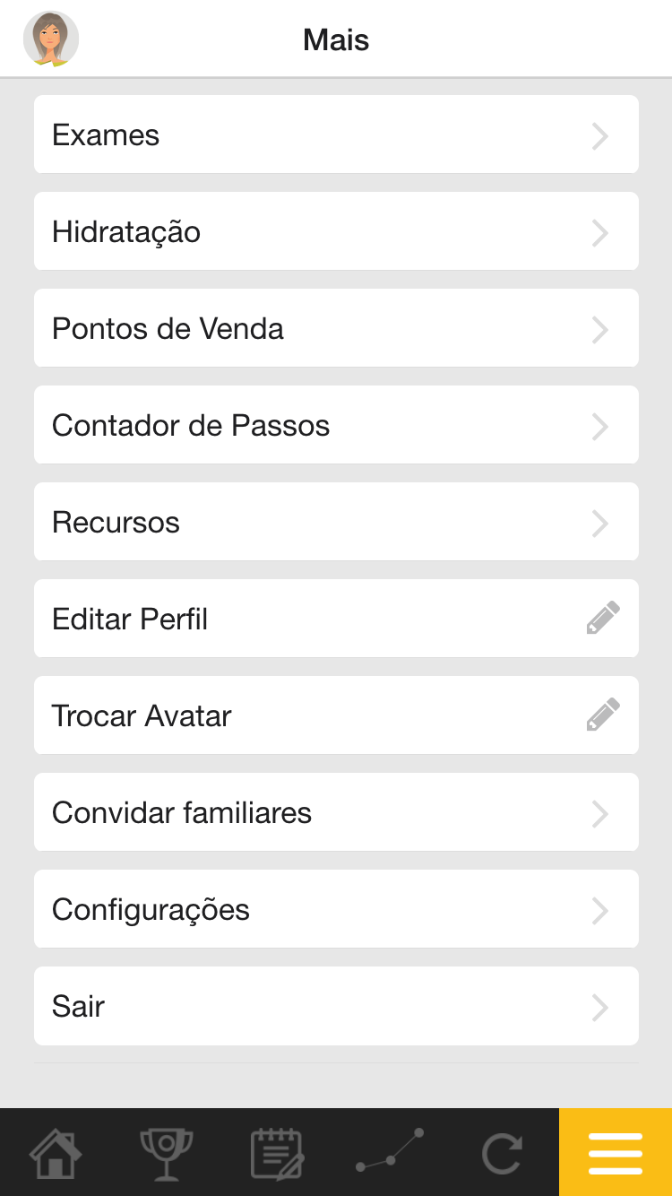Select Convidar familiares option

[182, 813]
